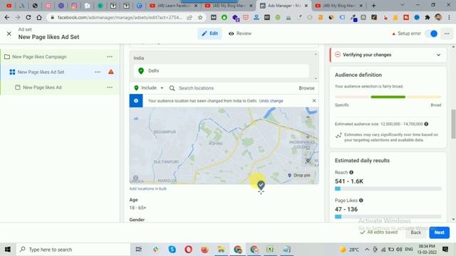
Task: Open the tab search chevron
Action: pyautogui.click(x=402, y=5)
